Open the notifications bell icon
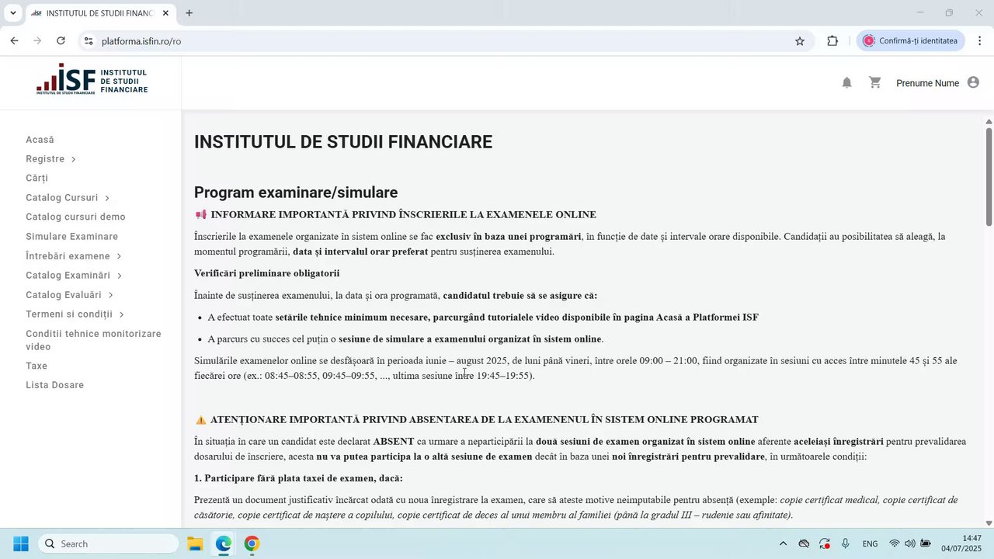The height and width of the screenshot is (559, 994). coord(847,83)
